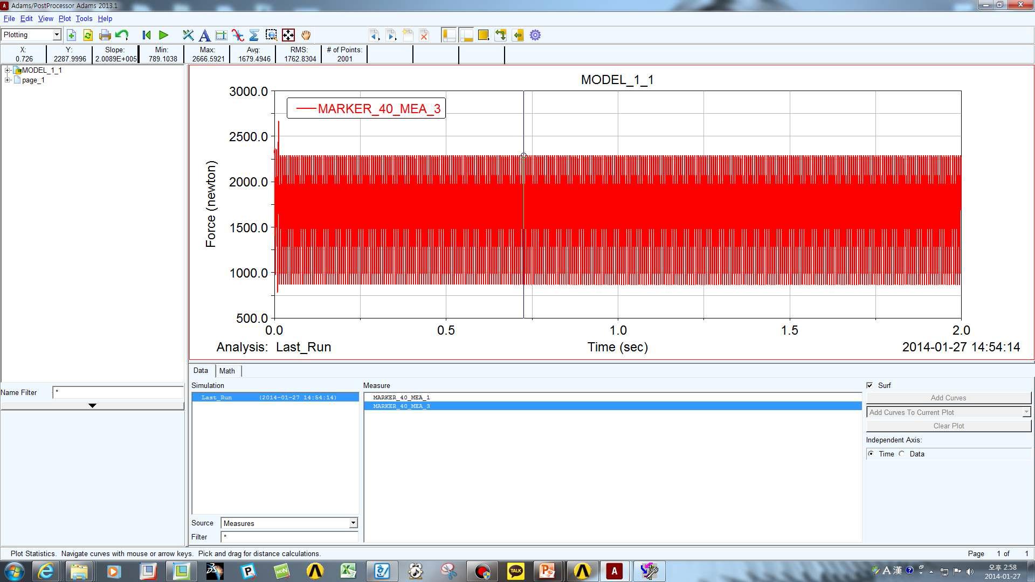The height and width of the screenshot is (582, 1035).
Task: Open Excel from taskbar
Action: pyautogui.click(x=349, y=571)
